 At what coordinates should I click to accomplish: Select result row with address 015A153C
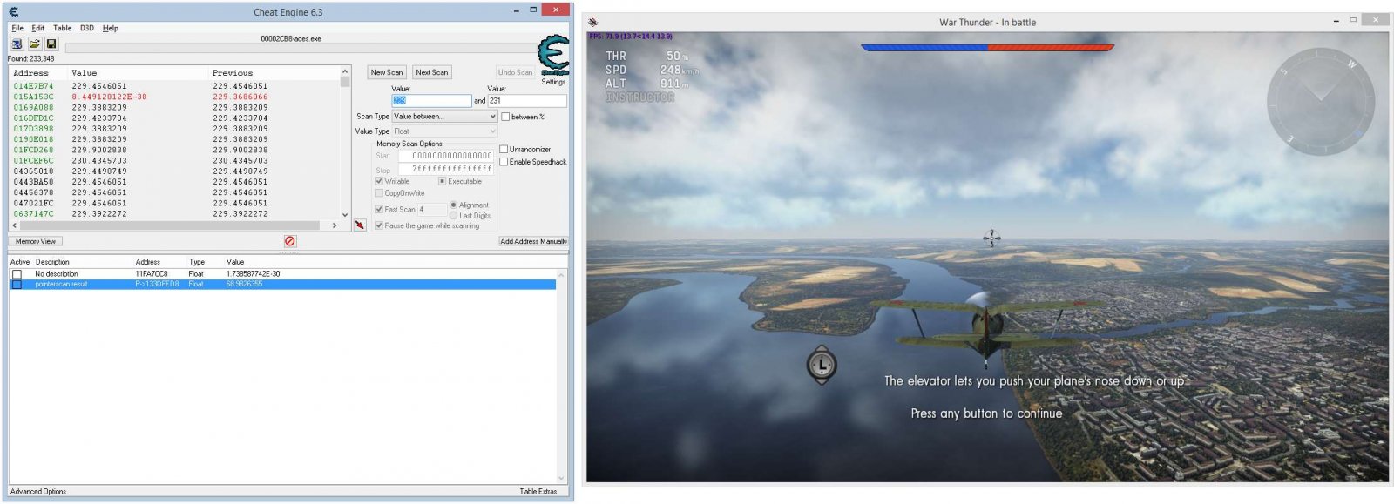click(x=175, y=97)
